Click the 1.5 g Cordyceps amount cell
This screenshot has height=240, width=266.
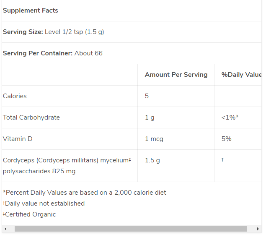(152, 160)
